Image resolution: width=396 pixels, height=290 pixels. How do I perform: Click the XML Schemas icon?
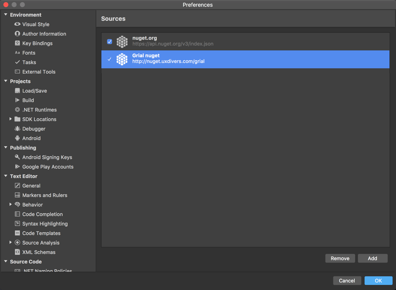coord(16,252)
